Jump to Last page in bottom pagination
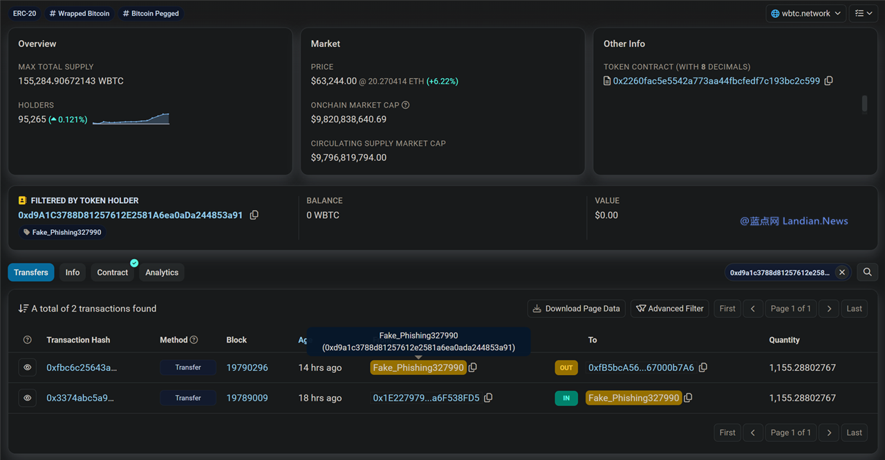Image resolution: width=885 pixels, height=460 pixels. tap(855, 432)
